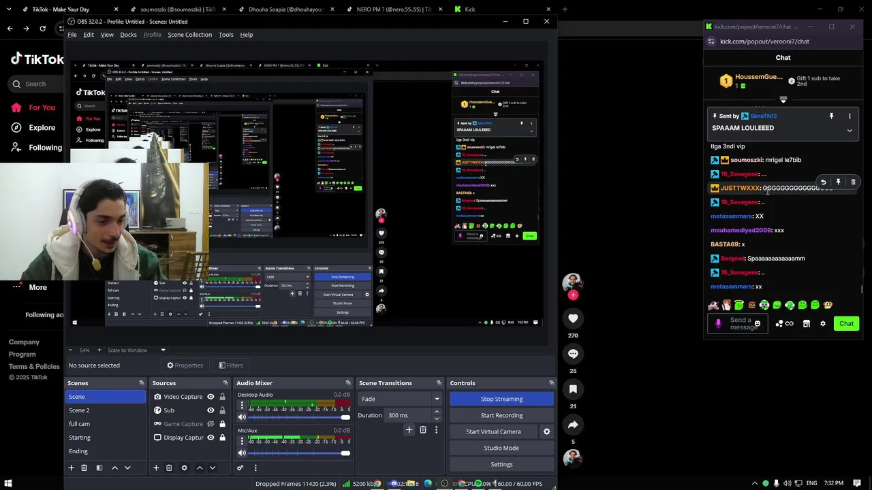
Task: Add a new source with plus icon
Action: point(156,468)
